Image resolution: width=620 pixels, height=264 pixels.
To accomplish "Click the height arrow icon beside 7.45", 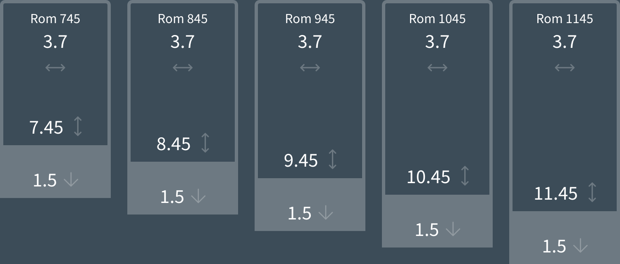I will [78, 127].
